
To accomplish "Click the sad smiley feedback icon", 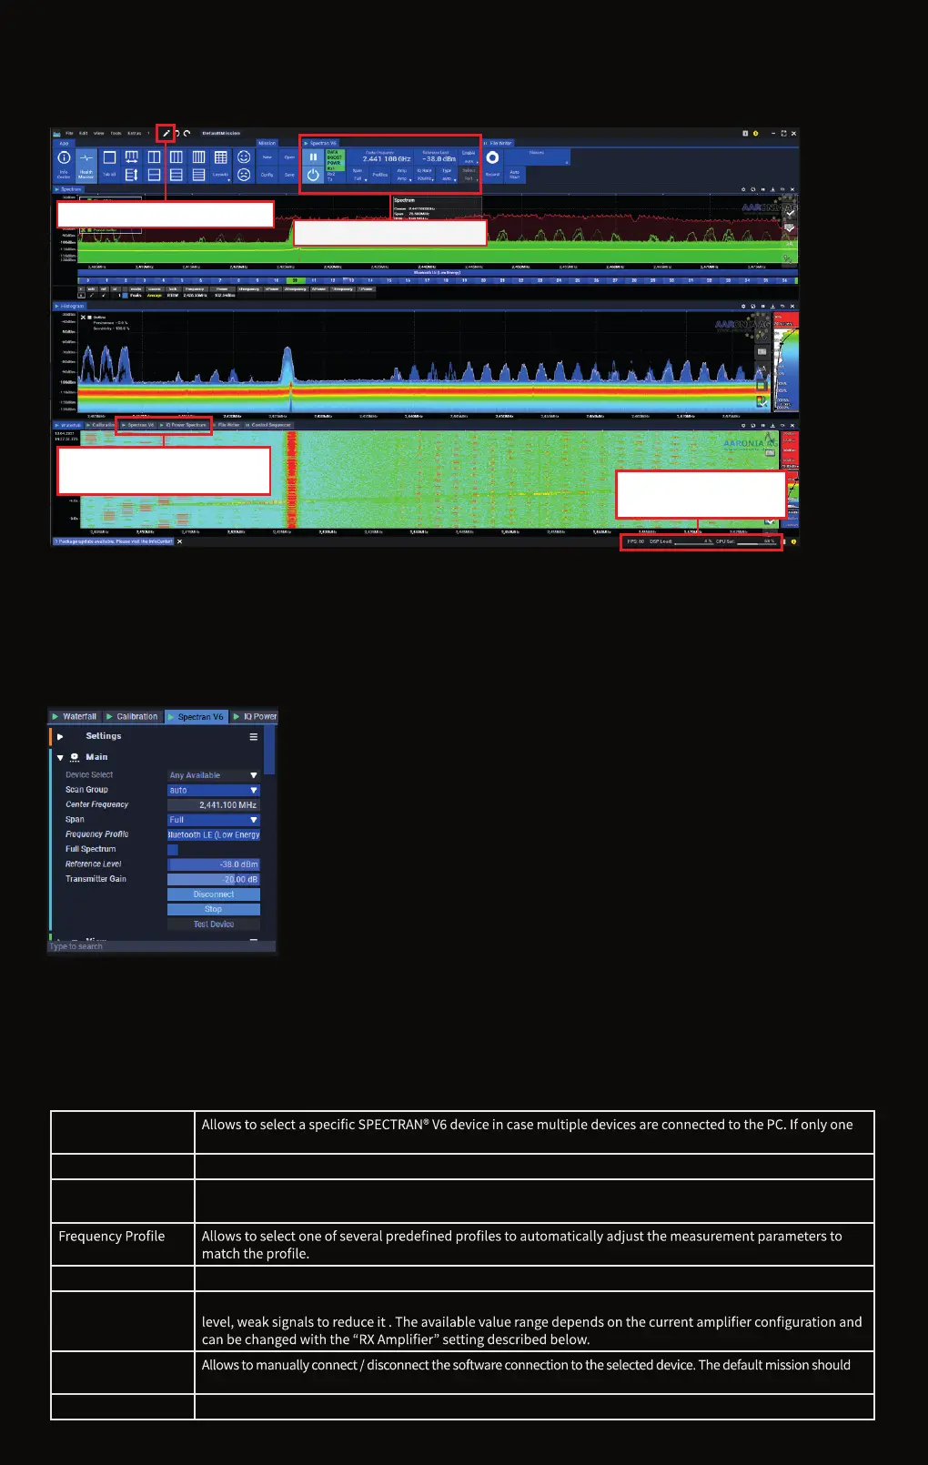I will click(244, 174).
